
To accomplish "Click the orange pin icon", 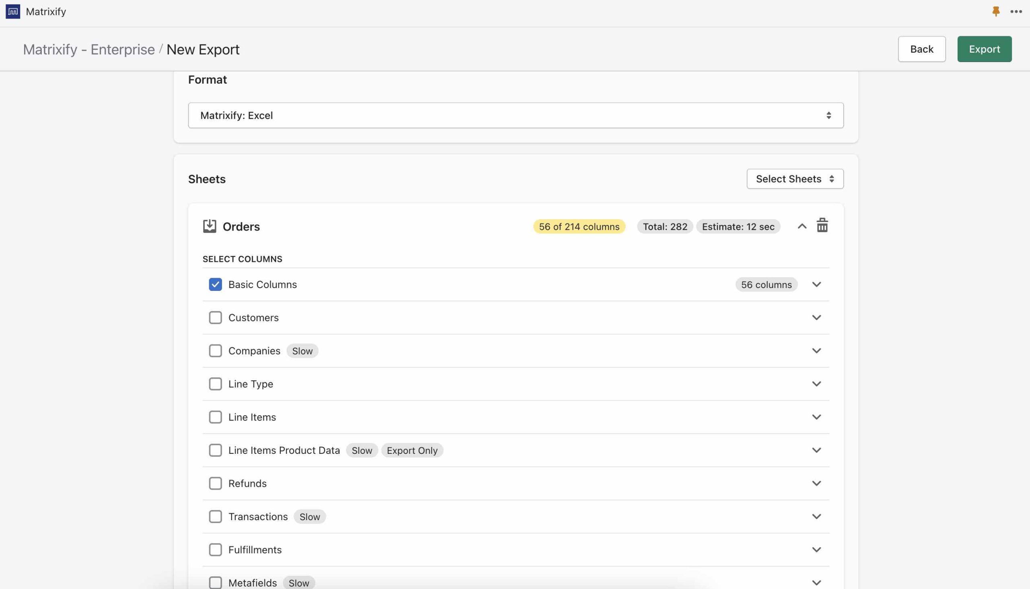I will click(996, 11).
